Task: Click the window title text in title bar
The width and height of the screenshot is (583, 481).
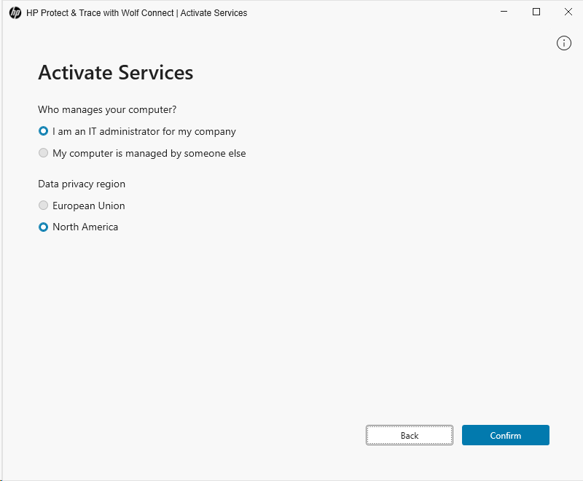Action: (136, 12)
